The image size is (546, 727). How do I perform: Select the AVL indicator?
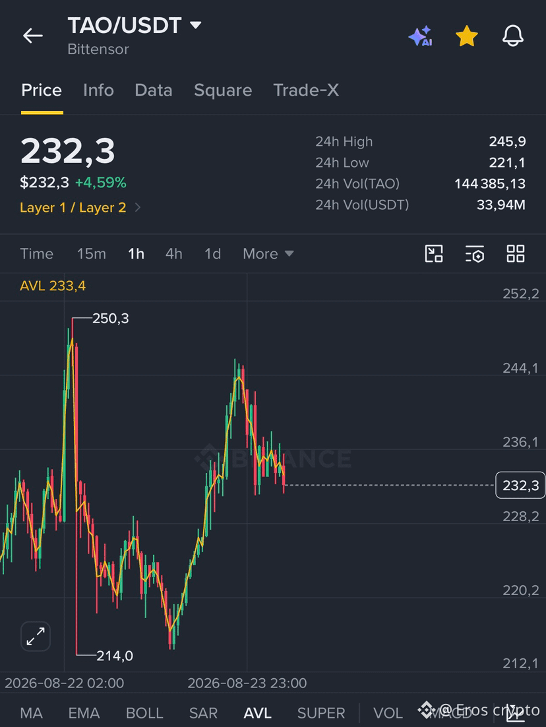tap(258, 712)
